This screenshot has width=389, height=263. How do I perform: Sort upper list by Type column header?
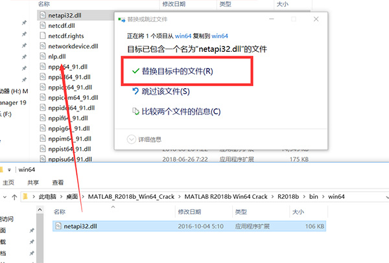225,4
